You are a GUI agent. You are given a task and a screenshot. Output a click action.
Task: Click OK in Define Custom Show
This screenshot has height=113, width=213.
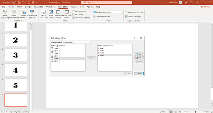pyautogui.click(x=128, y=74)
